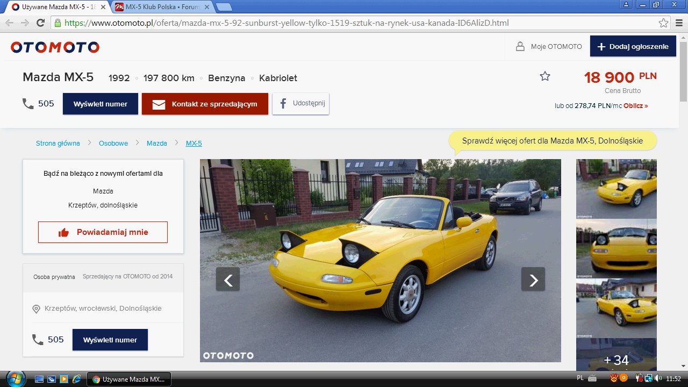
Task: Click Wyświetl numer button in header
Action: 101,104
